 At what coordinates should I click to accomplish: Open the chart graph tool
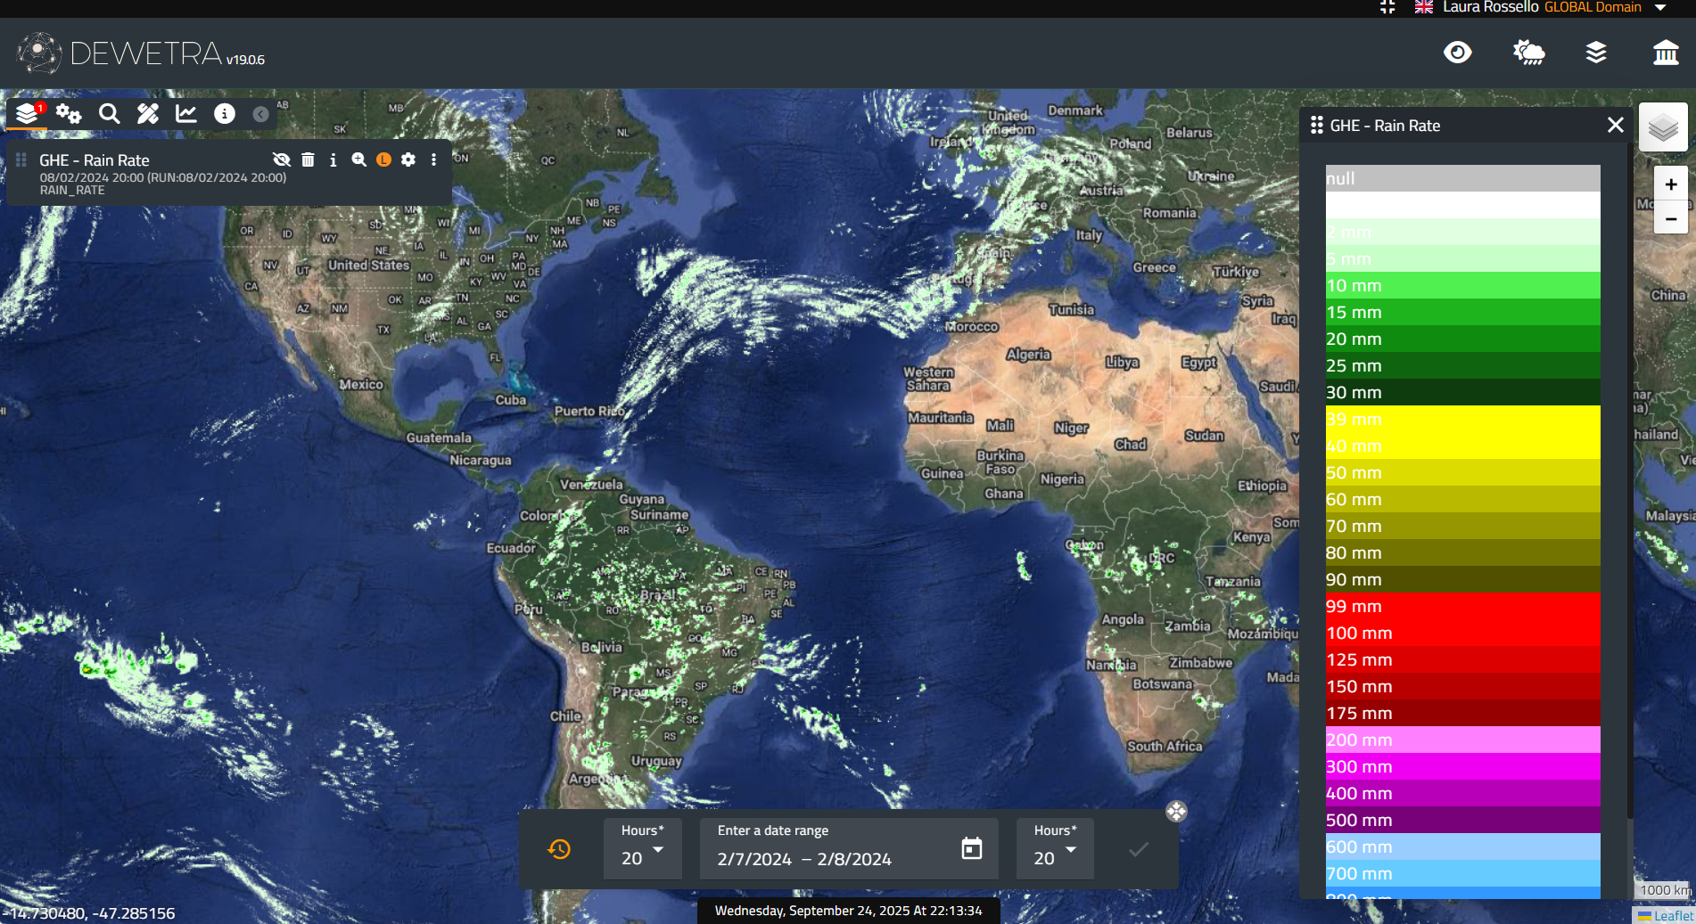pos(186,114)
